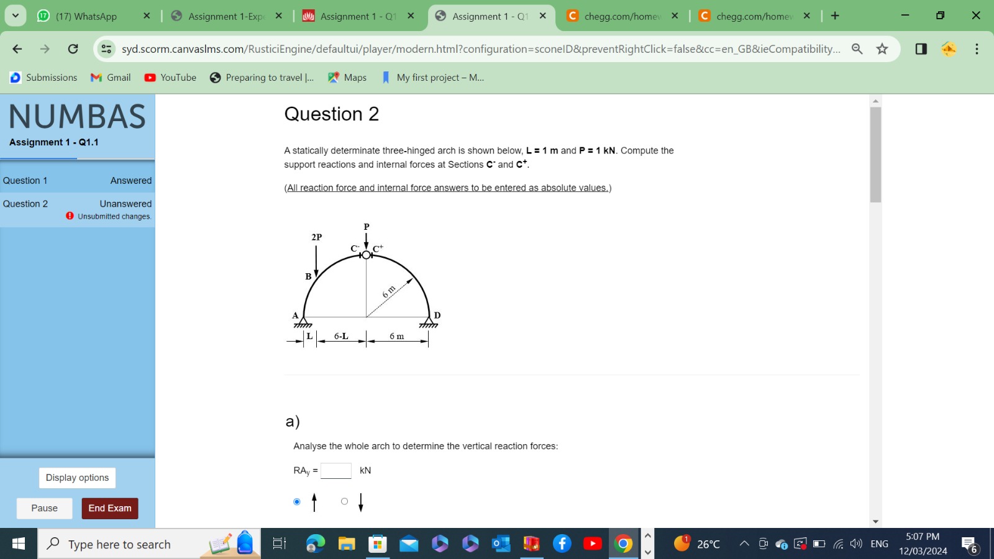Pause the exam
994x559 pixels.
44,508
